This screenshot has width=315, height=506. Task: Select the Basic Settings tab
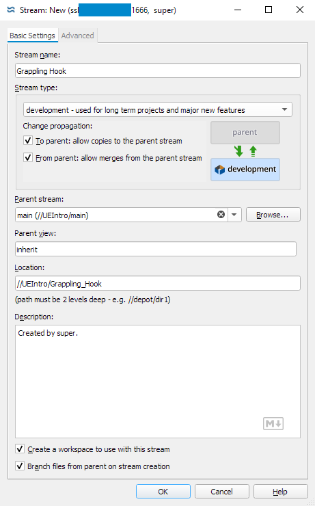tap(32, 36)
